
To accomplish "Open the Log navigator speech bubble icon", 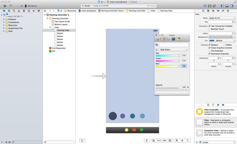I will 39,11.
